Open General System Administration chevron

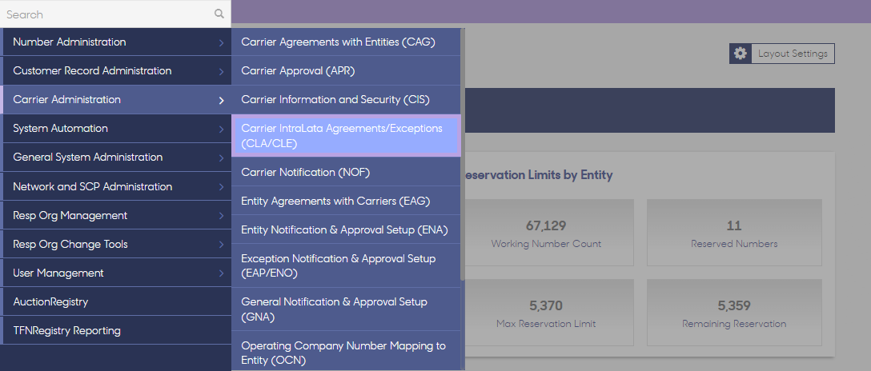click(221, 158)
